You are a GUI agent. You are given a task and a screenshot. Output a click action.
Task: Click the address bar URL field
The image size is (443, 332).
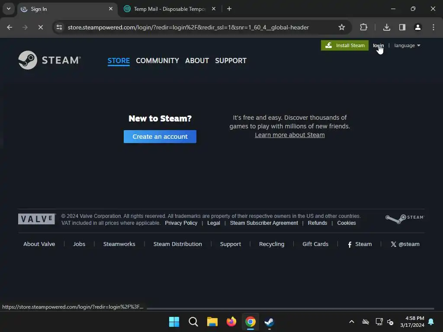(x=188, y=27)
